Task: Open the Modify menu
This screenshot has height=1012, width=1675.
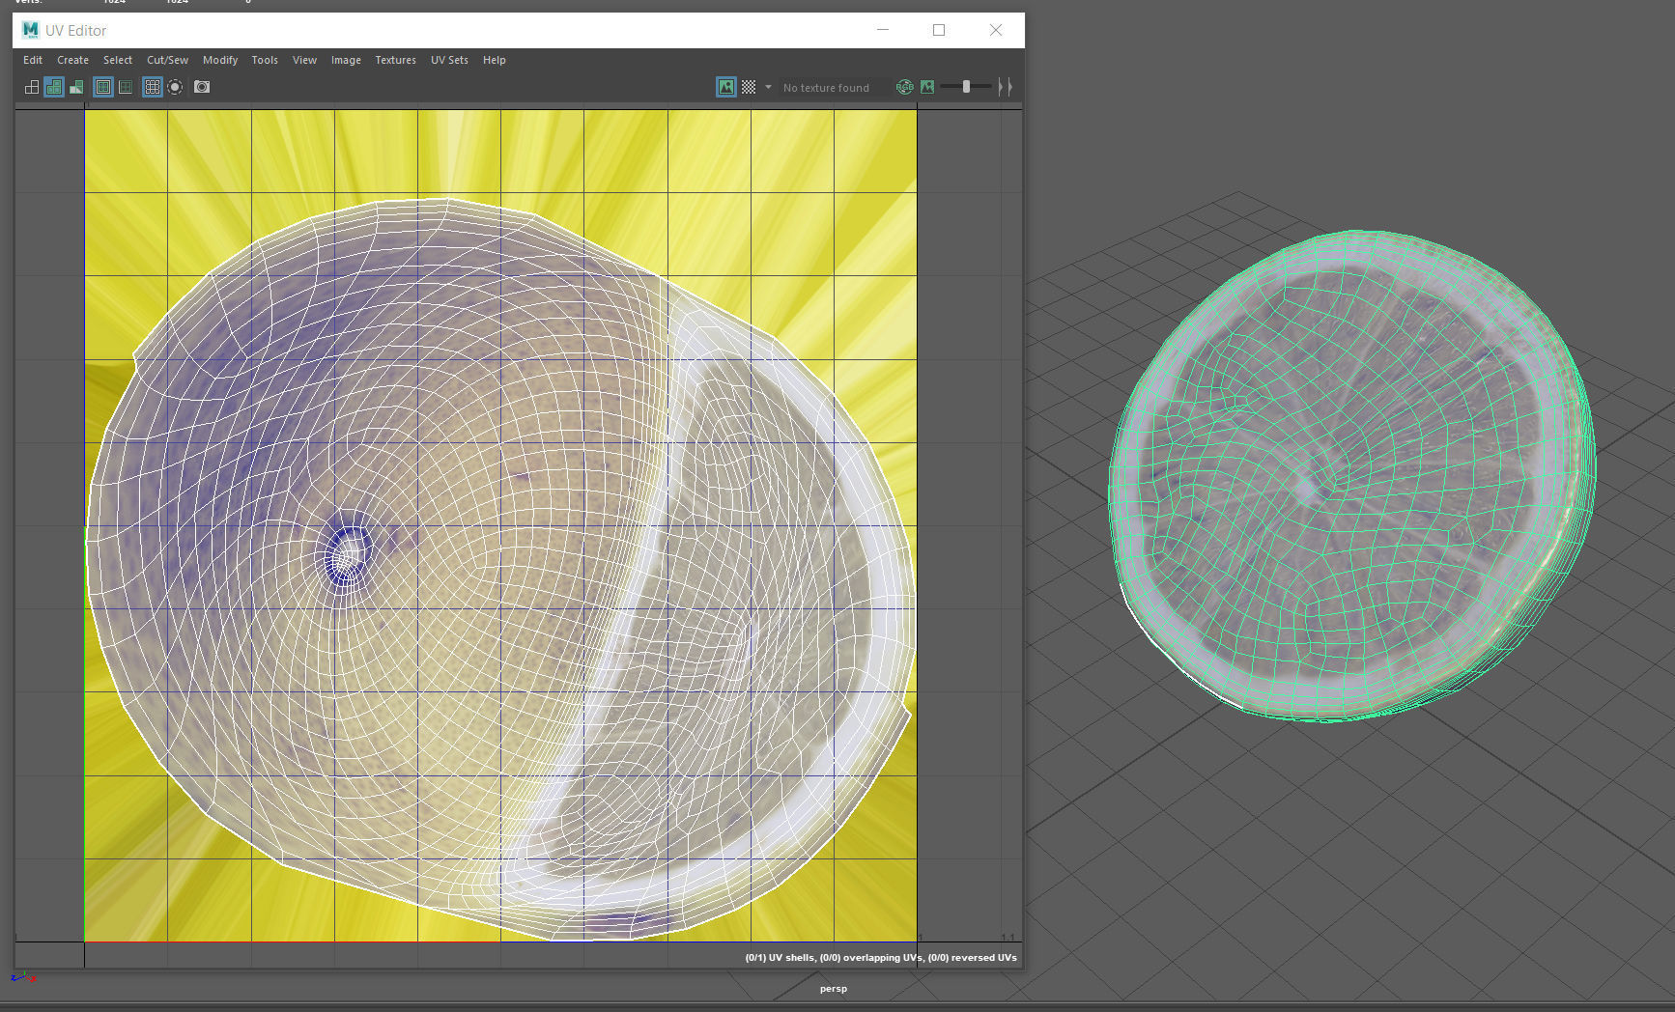Action: pos(220,60)
